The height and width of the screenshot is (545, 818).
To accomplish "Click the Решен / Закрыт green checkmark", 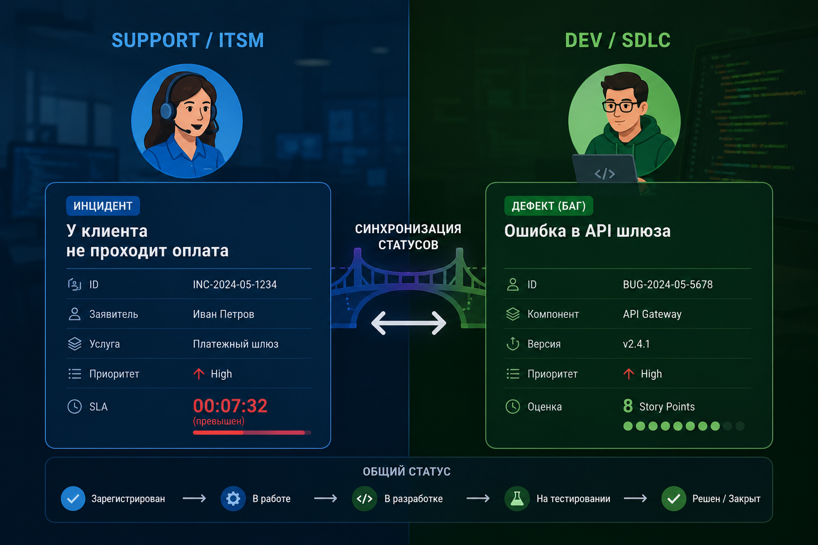I will [x=674, y=499].
